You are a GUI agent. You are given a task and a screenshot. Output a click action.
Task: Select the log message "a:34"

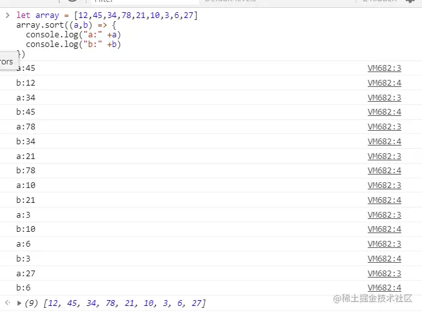26,98
